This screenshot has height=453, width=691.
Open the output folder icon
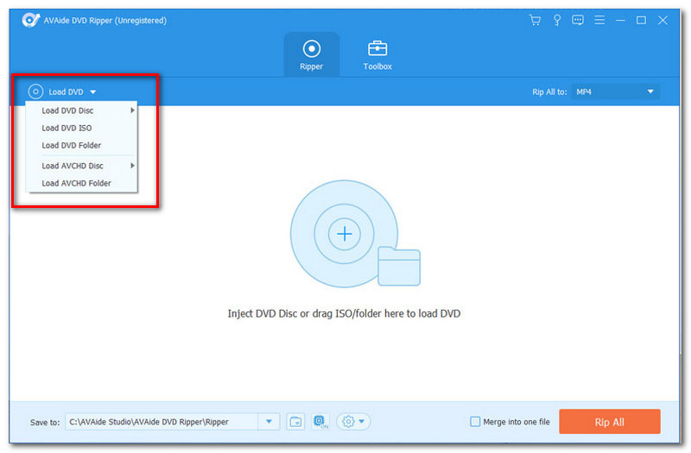[295, 422]
